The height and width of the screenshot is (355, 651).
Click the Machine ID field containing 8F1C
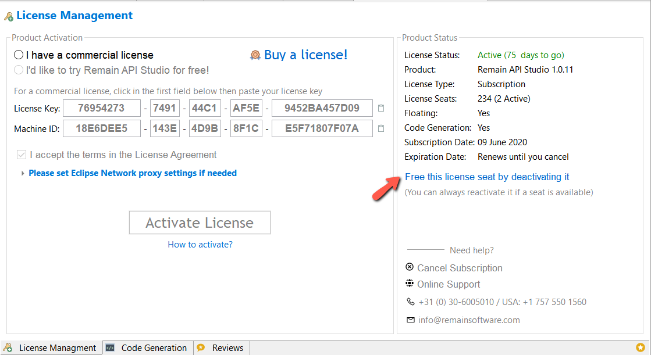click(x=246, y=128)
